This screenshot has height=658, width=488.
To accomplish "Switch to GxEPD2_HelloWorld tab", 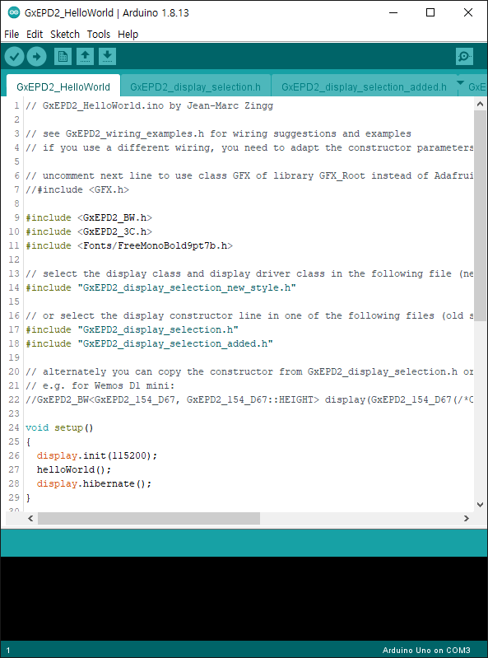I will (x=63, y=86).
